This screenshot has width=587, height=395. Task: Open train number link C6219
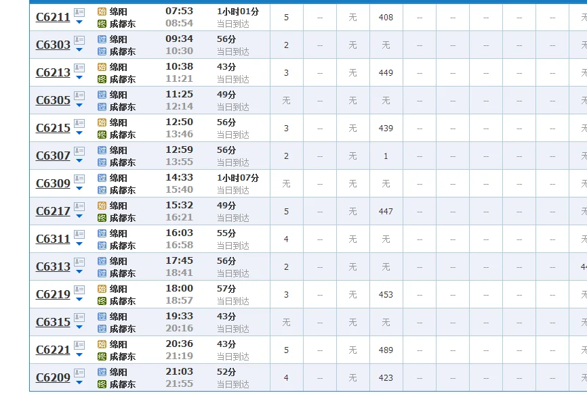[x=53, y=295]
